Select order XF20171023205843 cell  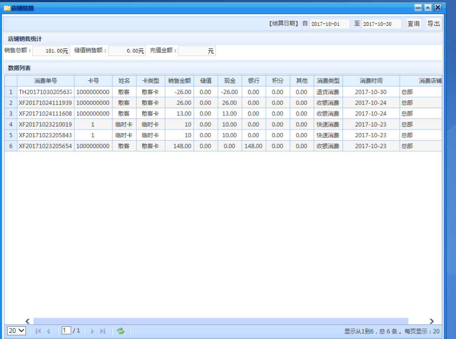click(46, 135)
